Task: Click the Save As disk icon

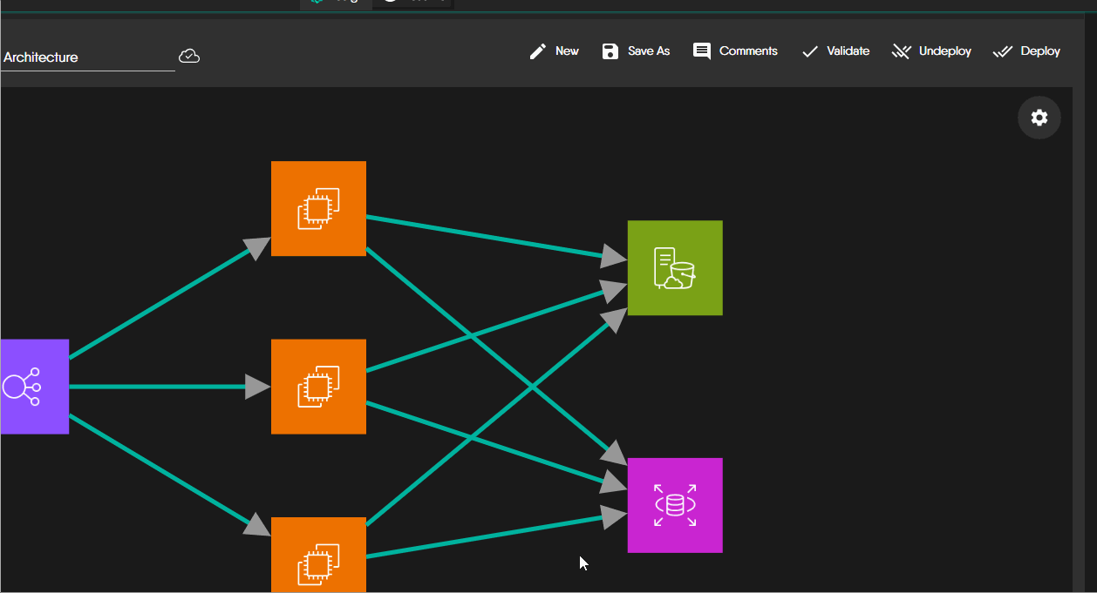Action: coord(609,51)
